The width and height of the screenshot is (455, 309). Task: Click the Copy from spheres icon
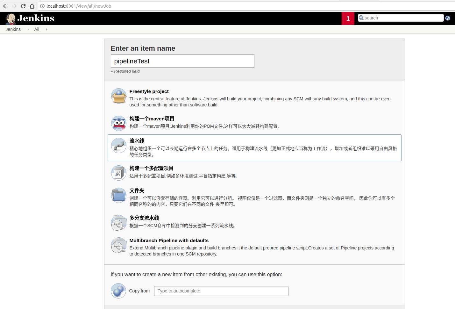[118, 291]
